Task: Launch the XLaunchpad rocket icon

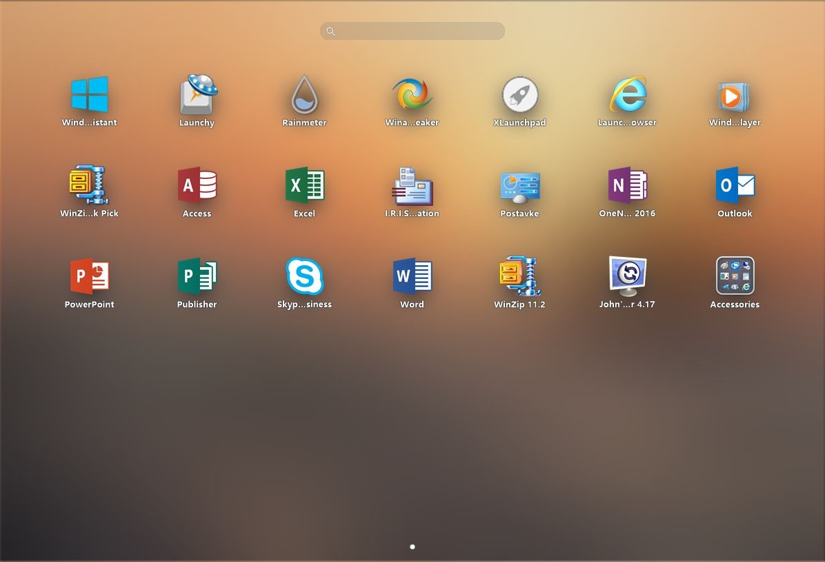Action: pyautogui.click(x=520, y=94)
